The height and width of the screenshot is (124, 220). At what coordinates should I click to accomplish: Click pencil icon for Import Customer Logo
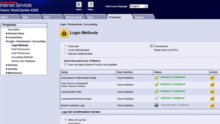tap(212, 105)
